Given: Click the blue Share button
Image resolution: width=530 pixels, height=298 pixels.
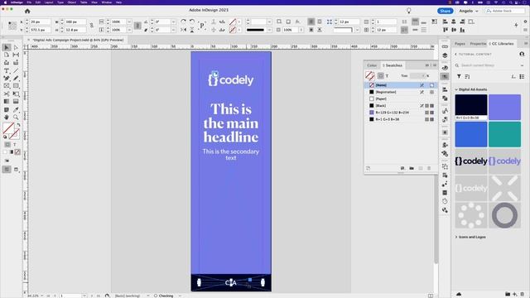Looking at the screenshot, I should [446, 11].
